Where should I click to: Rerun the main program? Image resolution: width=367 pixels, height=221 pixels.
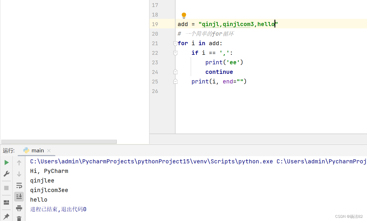pos(6,162)
